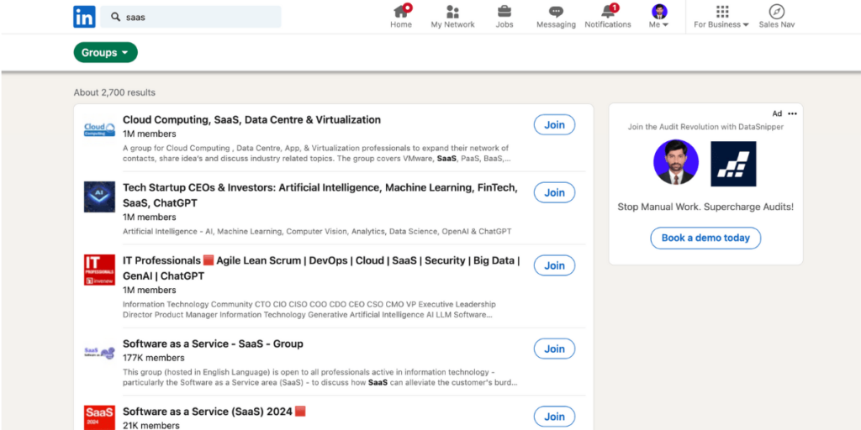Join the Tech Startup CEOs & Investors group
The height and width of the screenshot is (430, 861).
coord(554,193)
